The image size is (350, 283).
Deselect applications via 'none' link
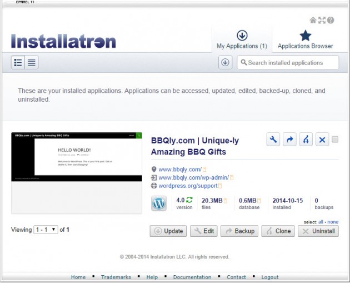[333, 222]
